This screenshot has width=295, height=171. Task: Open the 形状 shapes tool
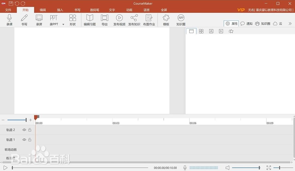73,20
